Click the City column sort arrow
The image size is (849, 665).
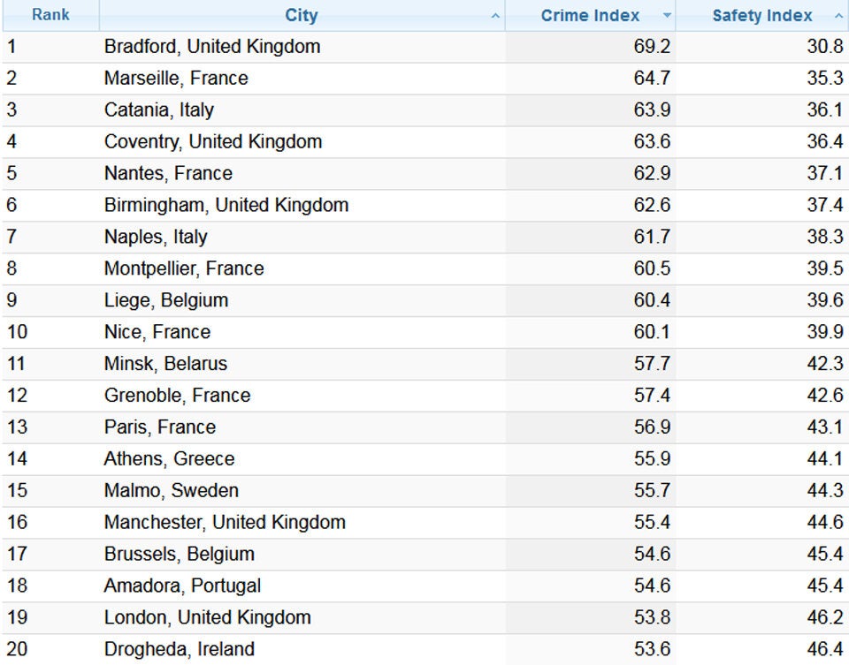[495, 16]
